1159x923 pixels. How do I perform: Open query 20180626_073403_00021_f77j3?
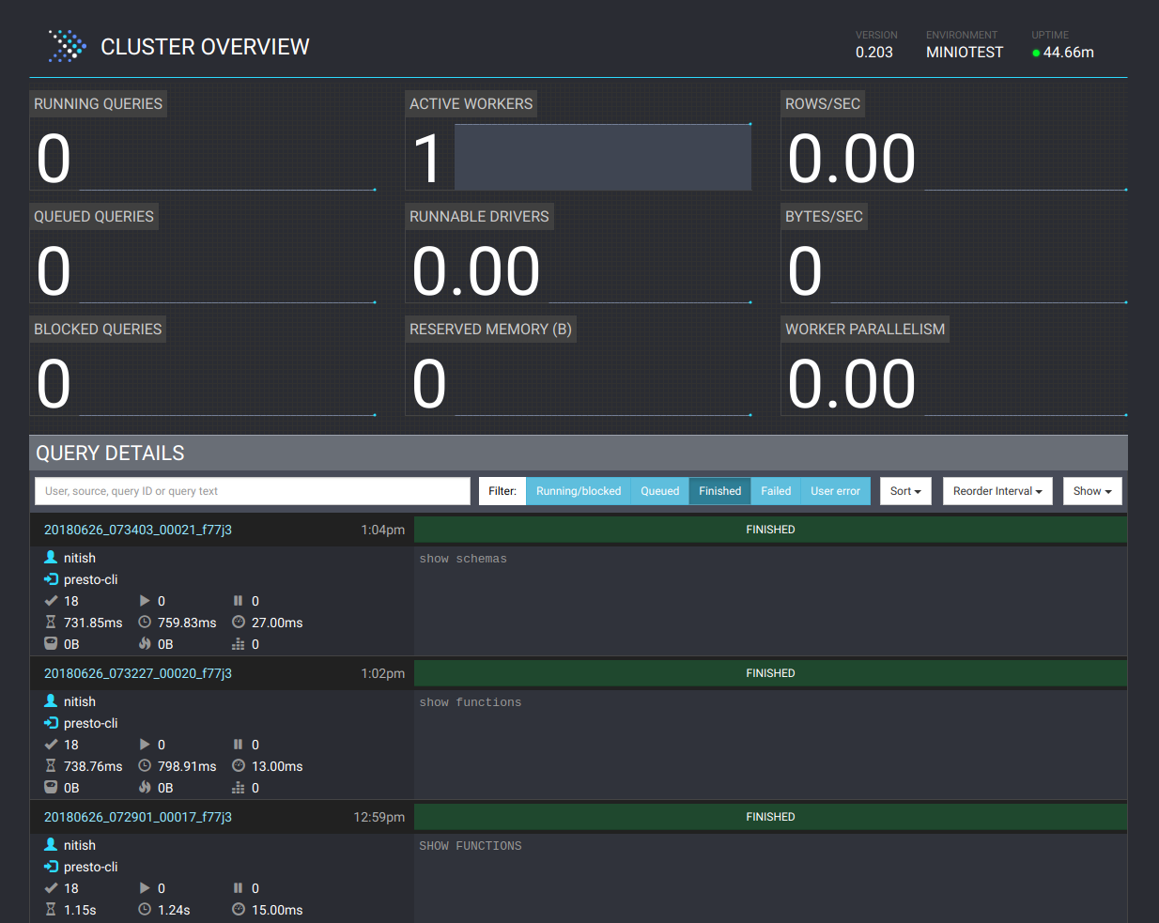tap(138, 530)
